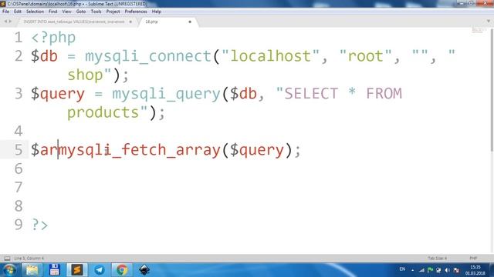494x277 pixels.
Task: Click the "root" string
Action: point(365,56)
